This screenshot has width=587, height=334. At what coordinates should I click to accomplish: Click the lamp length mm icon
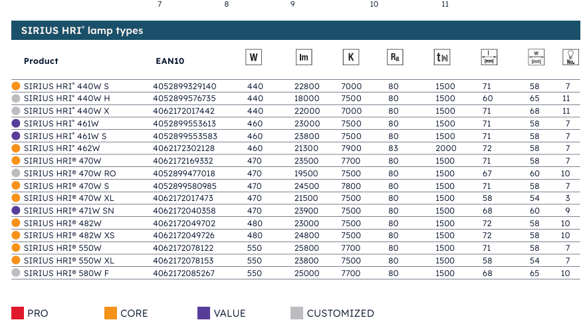pos(489,57)
